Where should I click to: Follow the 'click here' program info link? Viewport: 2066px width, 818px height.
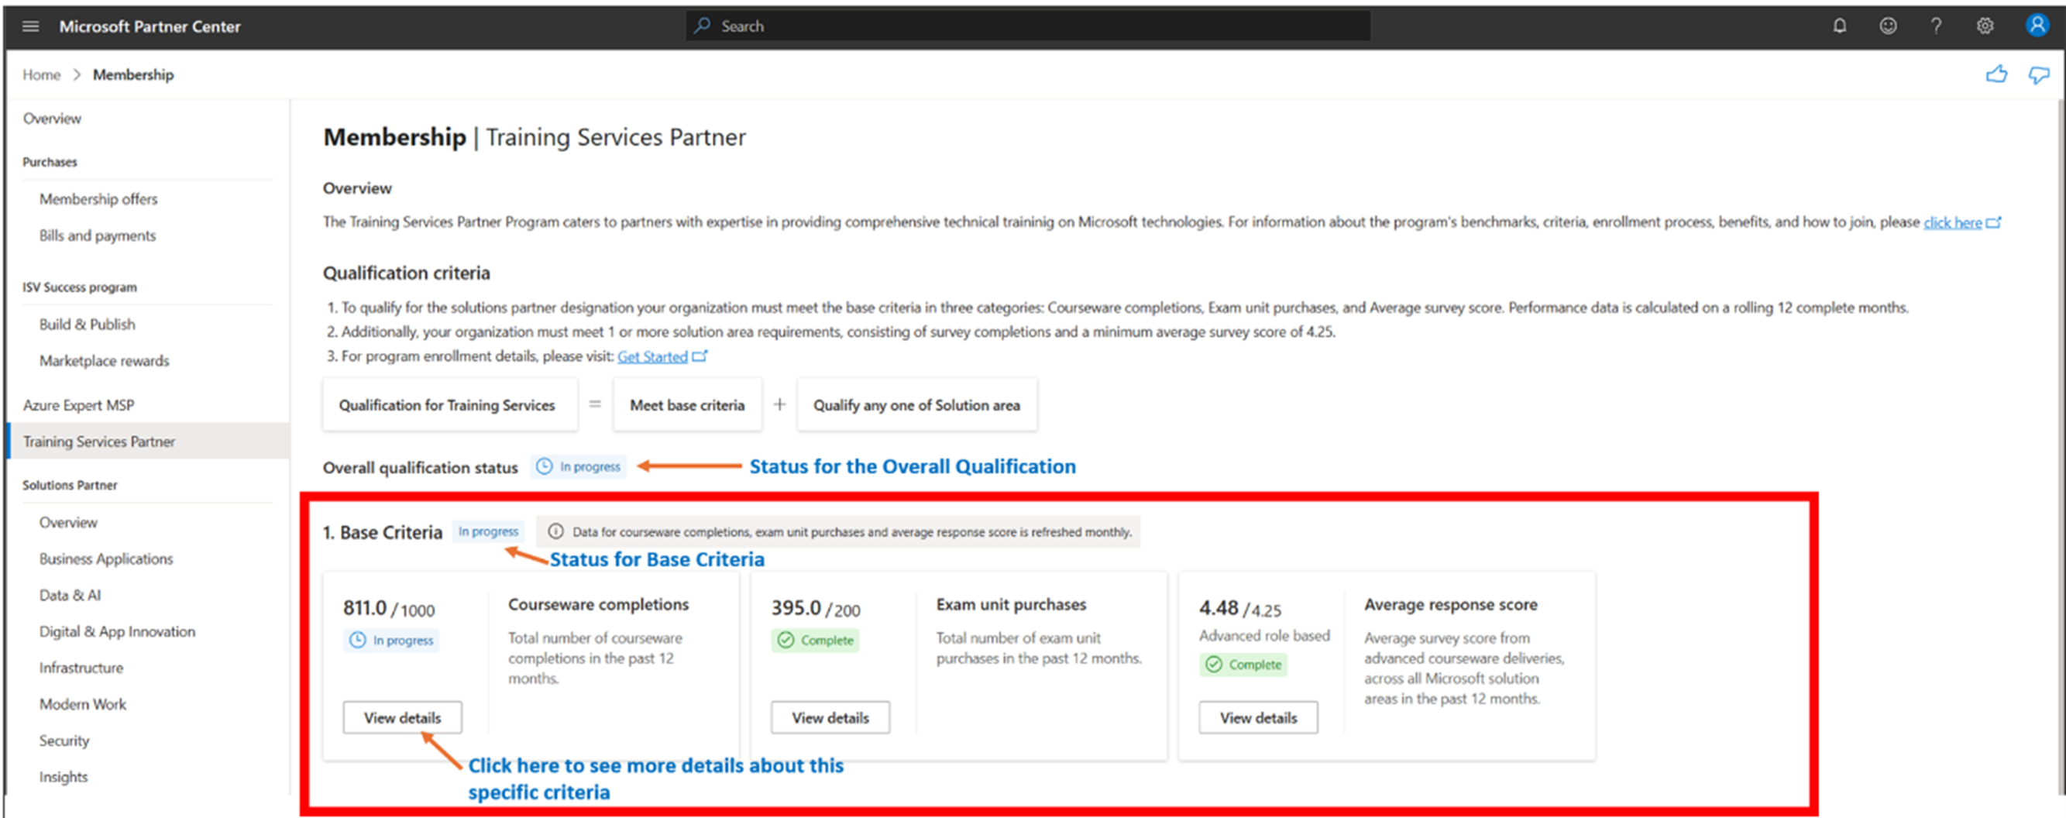point(1952,223)
